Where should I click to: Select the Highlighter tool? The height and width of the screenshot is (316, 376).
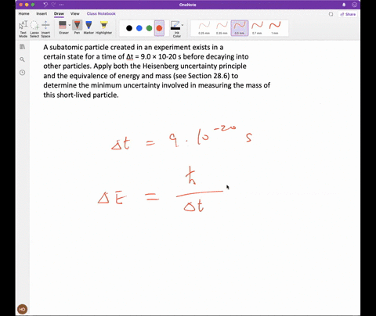tap(103, 27)
